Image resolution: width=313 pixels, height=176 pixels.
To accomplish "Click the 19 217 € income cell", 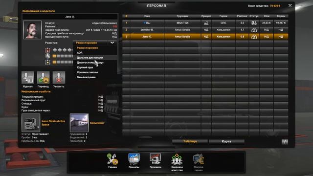I will 281,23.
